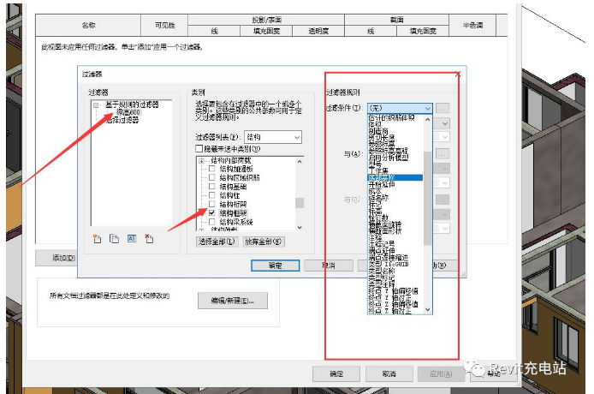
Task: Click the Duplicate filter icon
Action: click(114, 238)
